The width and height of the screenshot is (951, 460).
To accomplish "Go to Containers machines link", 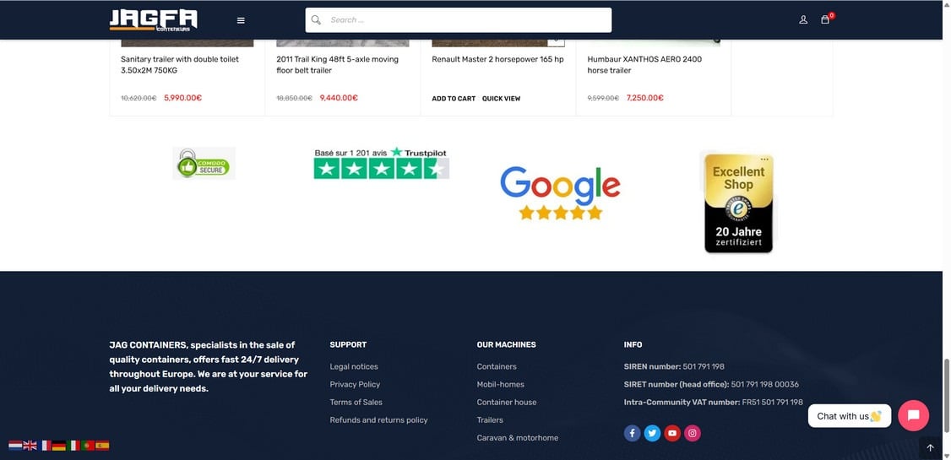I will click(x=497, y=366).
